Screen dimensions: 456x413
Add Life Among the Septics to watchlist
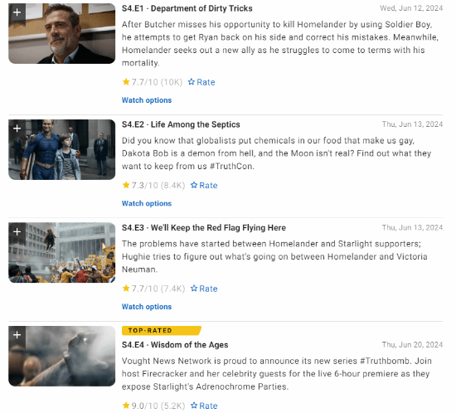click(17, 129)
